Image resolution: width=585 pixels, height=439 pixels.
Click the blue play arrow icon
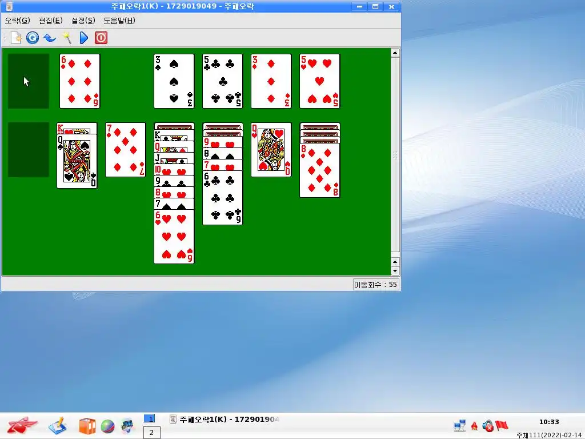tap(84, 38)
